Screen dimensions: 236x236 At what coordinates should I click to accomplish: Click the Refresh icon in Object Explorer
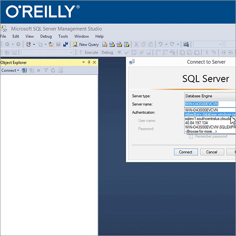click(x=53, y=70)
